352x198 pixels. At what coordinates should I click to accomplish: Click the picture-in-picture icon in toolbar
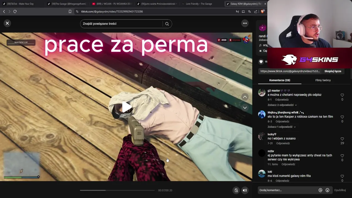coord(243,12)
